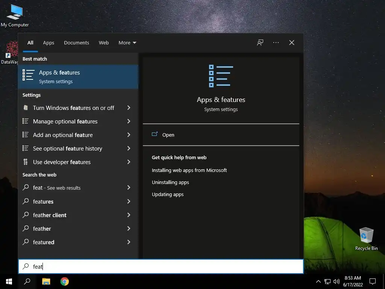This screenshot has height=289, width=385.
Task: Expand arrow for Add an optional feature
Action: [x=129, y=135]
